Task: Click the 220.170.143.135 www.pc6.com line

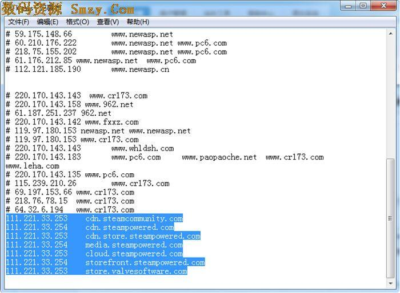Action: coord(70,175)
